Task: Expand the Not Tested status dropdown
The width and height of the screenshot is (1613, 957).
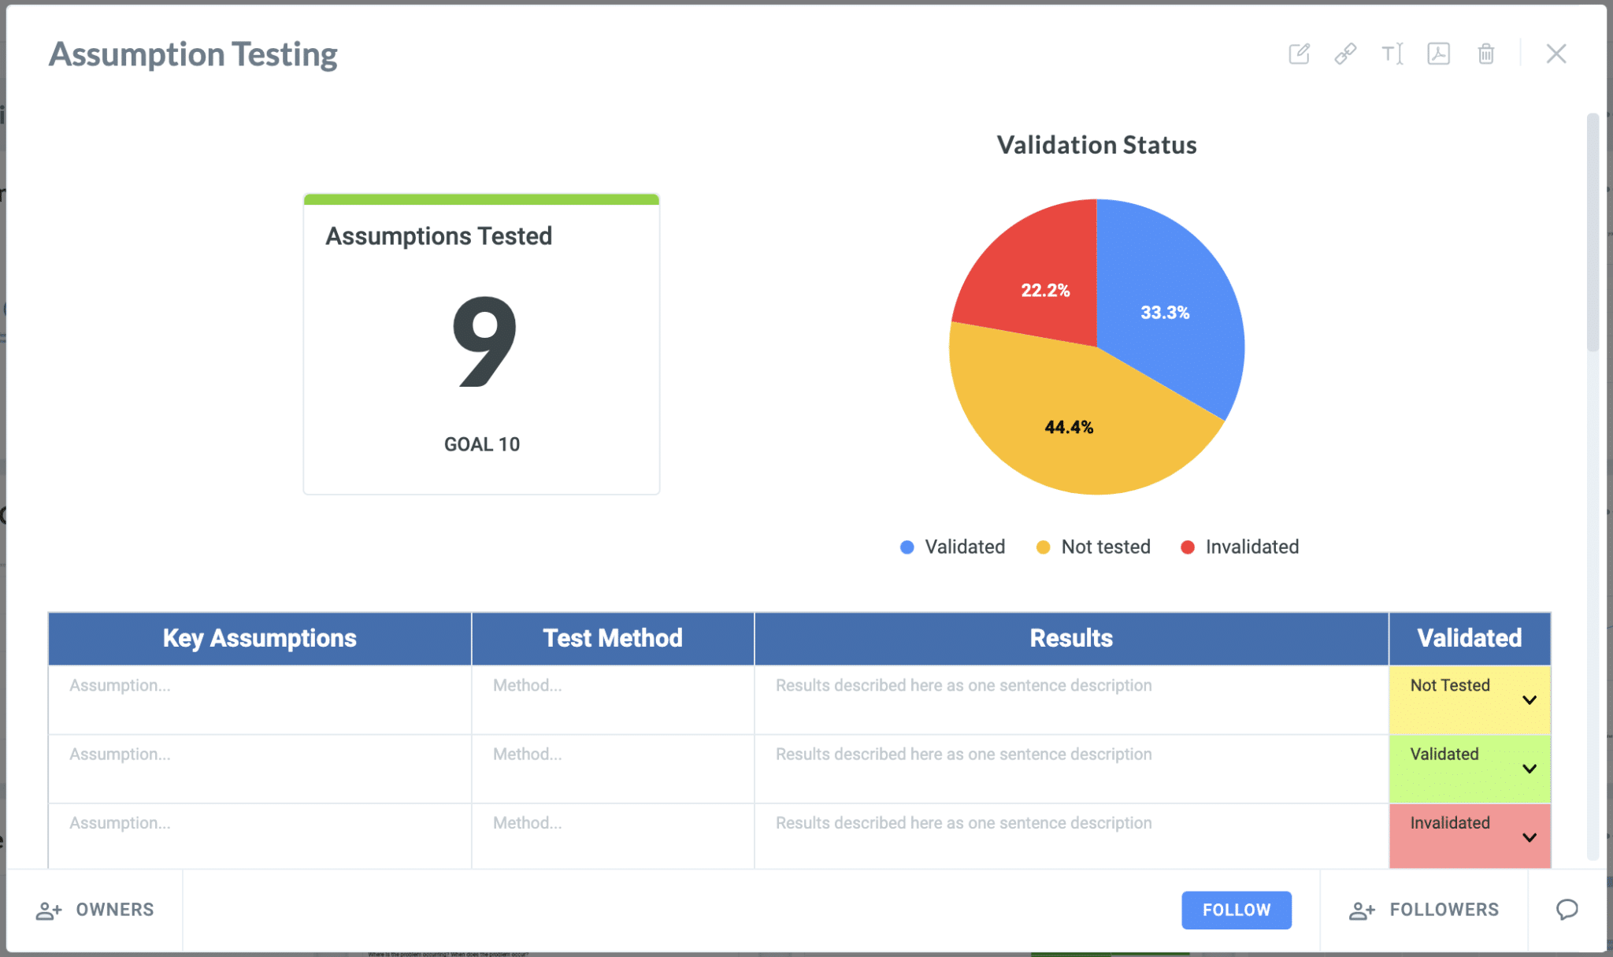Action: click(1529, 700)
